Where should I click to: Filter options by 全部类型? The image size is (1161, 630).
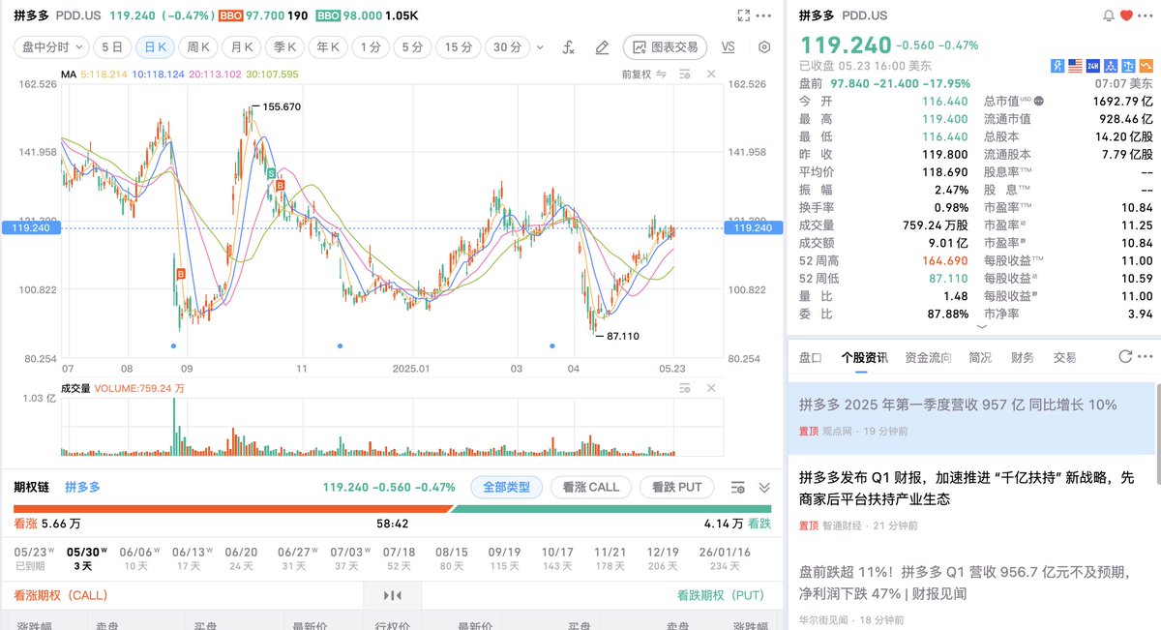(507, 487)
